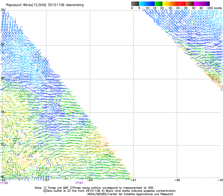Screen dimensions: 223x196
Task: Click the '35' legend scale label
Action: (x=186, y=8)
